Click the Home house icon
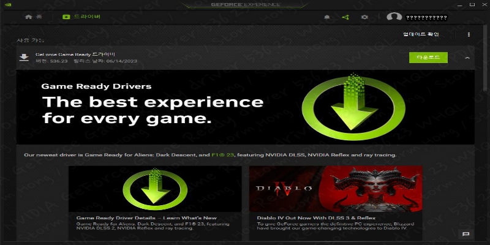 point(28,17)
